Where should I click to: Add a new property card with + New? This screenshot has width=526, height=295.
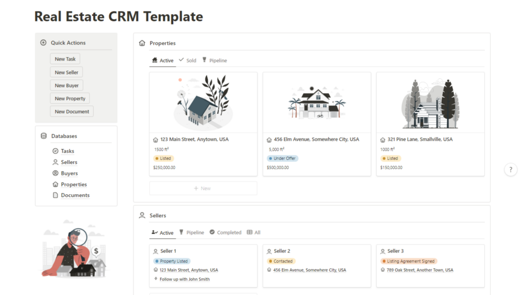coord(203,188)
